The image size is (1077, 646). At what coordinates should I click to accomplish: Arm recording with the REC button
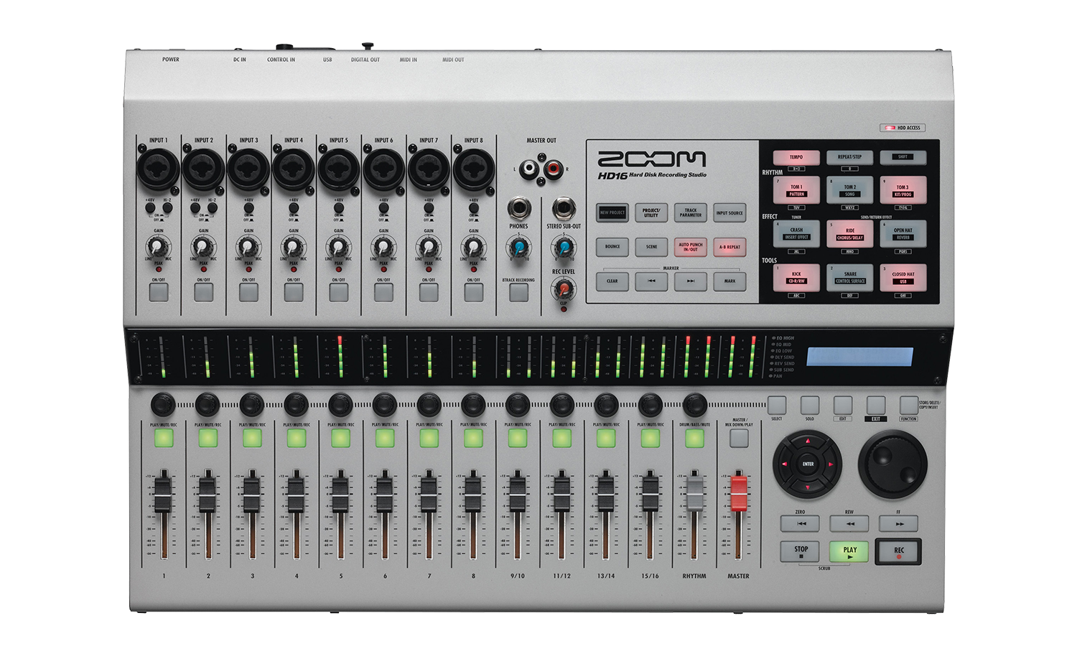[x=898, y=551]
